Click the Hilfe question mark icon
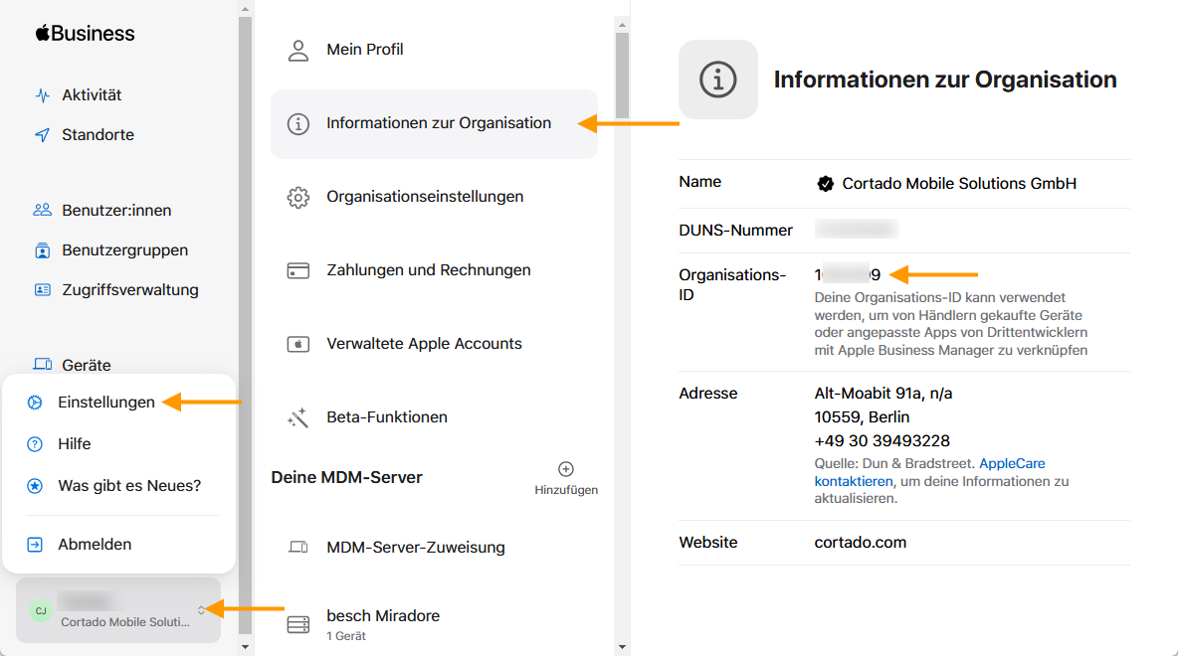This screenshot has height=656, width=1178. [x=35, y=444]
